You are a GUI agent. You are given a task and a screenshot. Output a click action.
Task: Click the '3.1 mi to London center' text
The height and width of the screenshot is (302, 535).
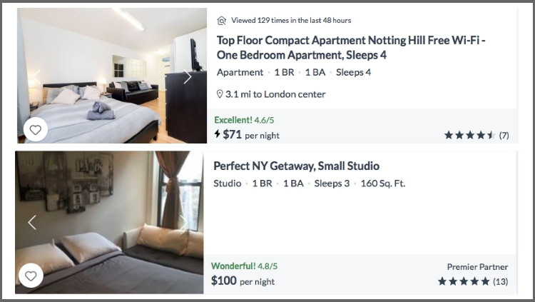pyautogui.click(x=275, y=94)
